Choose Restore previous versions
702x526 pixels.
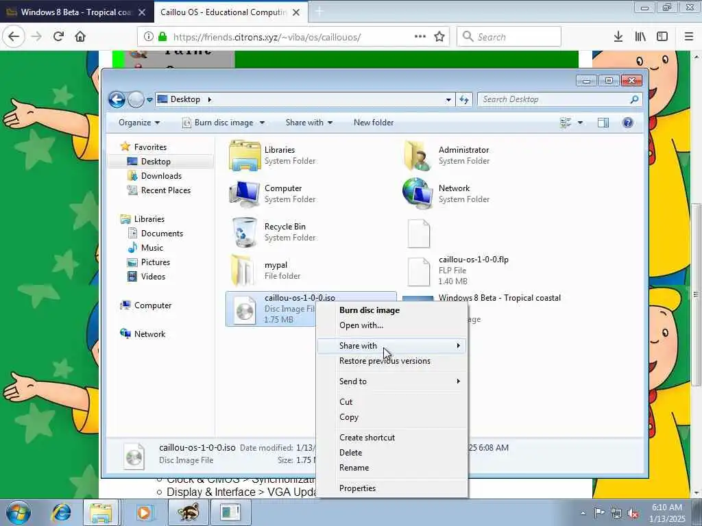pyautogui.click(x=385, y=361)
